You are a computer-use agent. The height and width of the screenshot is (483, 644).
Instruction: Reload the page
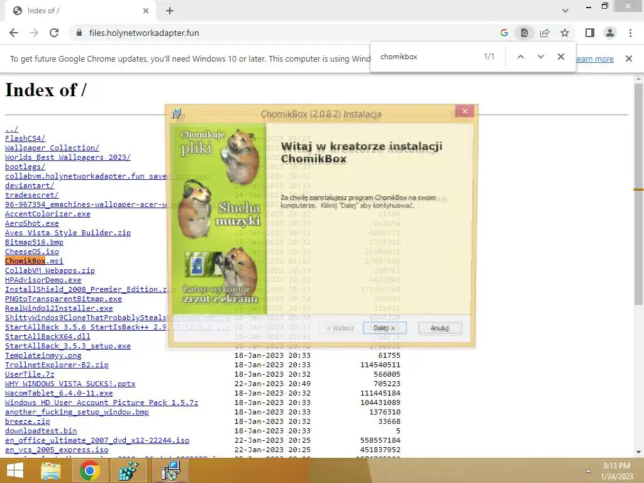tap(54, 33)
